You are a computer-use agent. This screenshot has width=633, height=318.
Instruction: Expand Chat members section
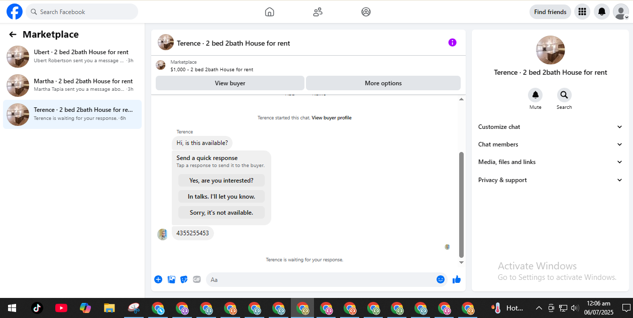551,144
